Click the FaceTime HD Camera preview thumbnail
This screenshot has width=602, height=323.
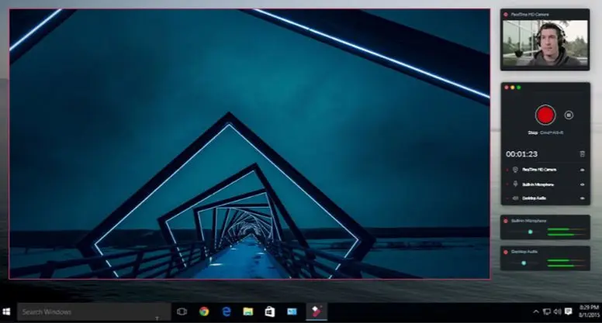(x=545, y=43)
